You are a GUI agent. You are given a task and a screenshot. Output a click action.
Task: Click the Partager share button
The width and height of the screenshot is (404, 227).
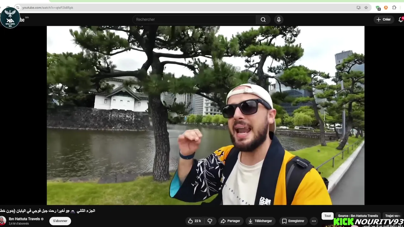[x=230, y=221]
